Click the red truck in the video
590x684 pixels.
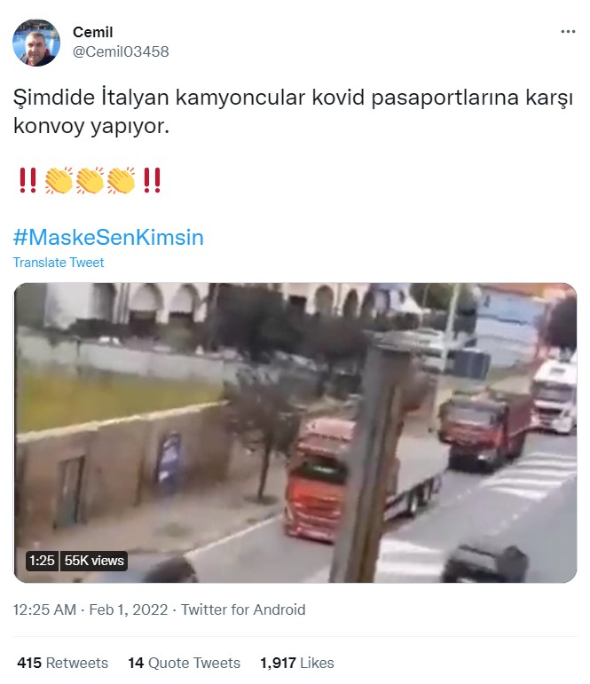(x=317, y=480)
